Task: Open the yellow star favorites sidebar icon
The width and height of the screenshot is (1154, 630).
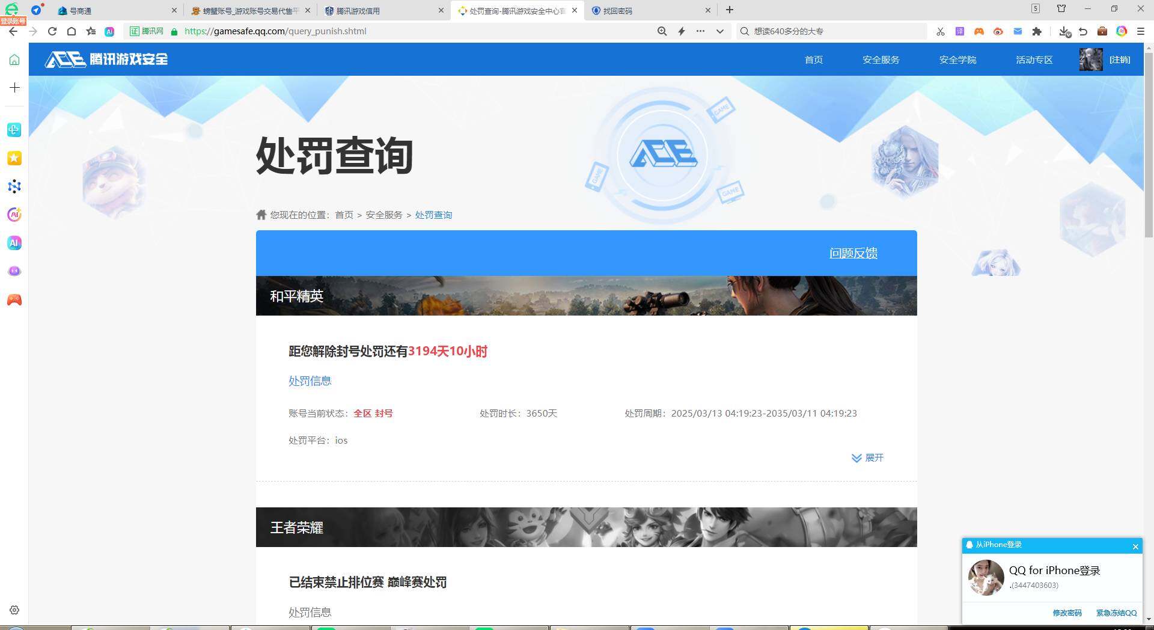Action: tap(14, 158)
